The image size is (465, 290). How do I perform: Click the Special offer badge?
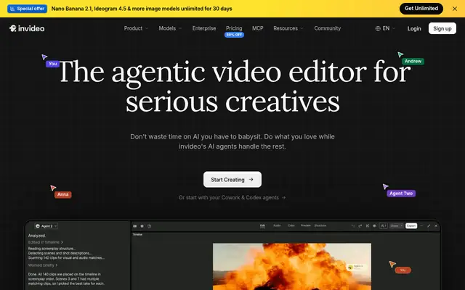28,9
